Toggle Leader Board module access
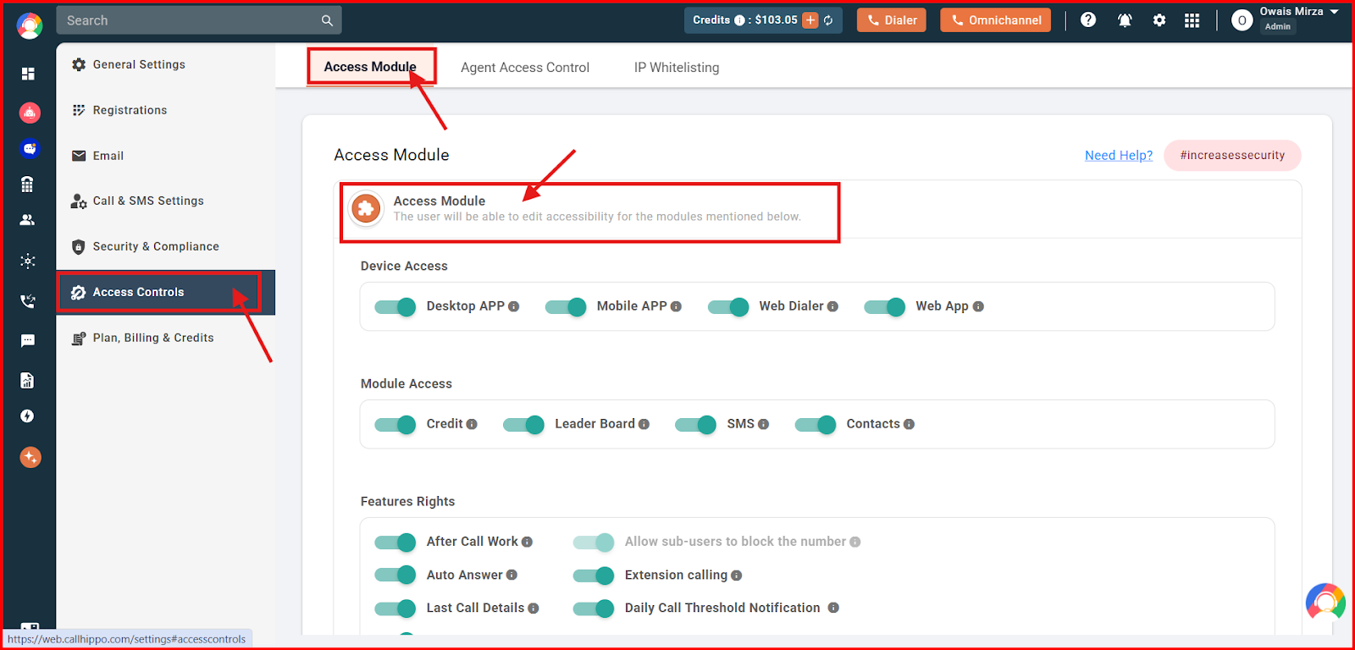 click(523, 424)
